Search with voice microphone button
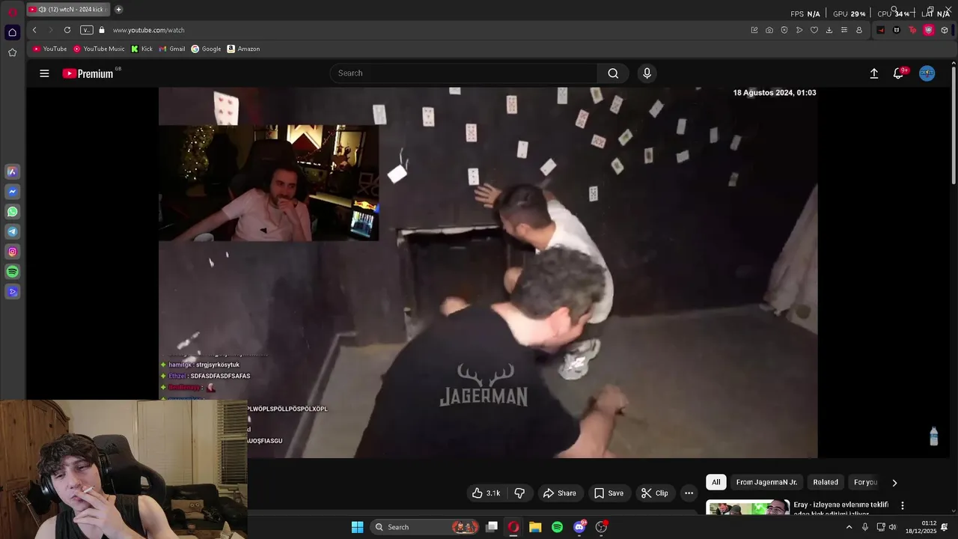Image resolution: width=958 pixels, height=539 pixels. pos(647,73)
